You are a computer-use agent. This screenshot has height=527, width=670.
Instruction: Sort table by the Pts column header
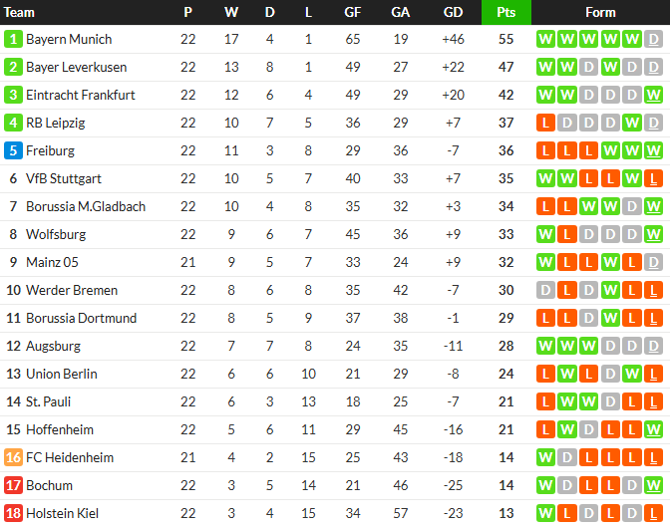[x=506, y=12]
